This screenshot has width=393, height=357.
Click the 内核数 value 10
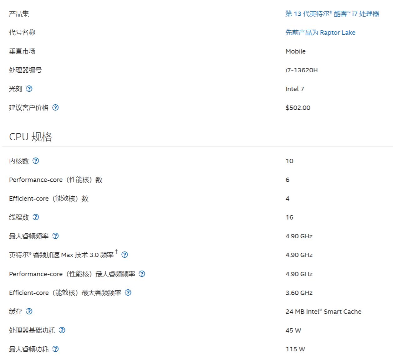tap(289, 161)
